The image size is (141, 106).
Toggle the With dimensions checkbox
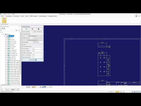[23, 53]
